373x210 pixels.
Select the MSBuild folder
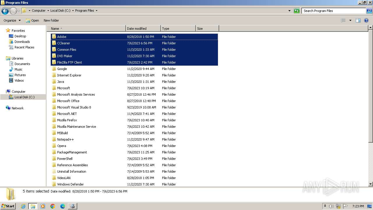coord(62,133)
